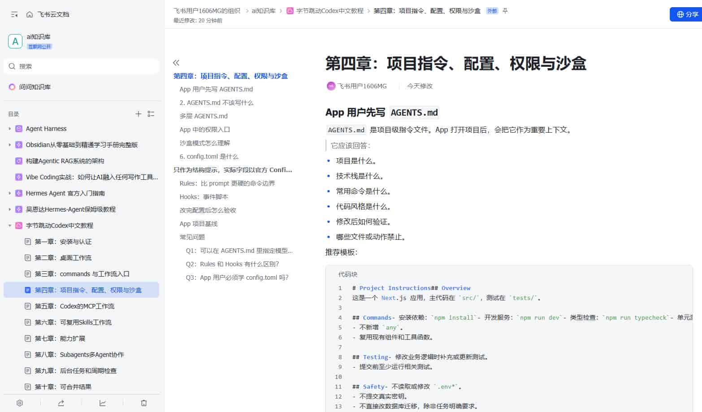This screenshot has width=702, height=412.
Task: Jump to outline item Q2：Rules 和 Hooks 有什么区别
Action: coord(232,264)
